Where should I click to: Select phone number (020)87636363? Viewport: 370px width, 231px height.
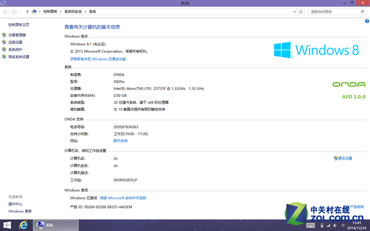[126, 127]
